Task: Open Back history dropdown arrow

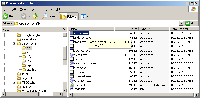Action: 18,17
